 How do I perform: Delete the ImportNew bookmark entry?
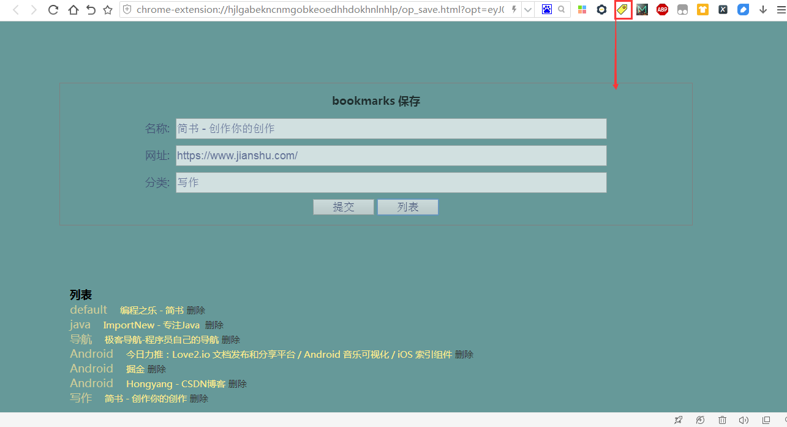[x=214, y=325]
